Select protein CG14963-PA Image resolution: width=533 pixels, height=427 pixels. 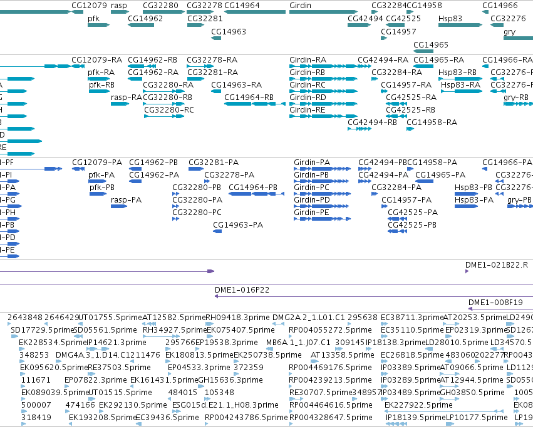point(217,231)
